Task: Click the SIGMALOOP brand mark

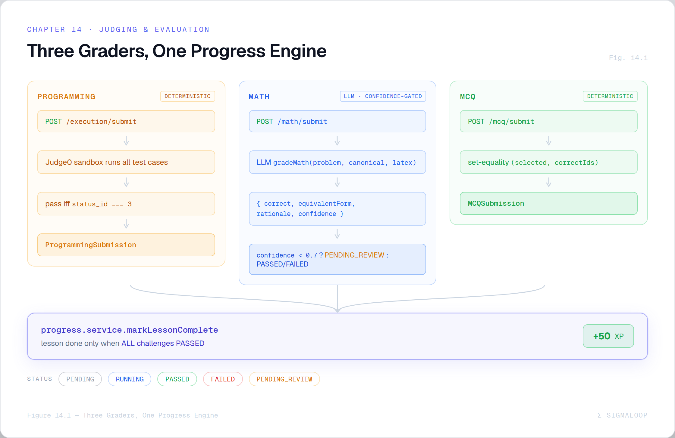Action: pos(623,415)
